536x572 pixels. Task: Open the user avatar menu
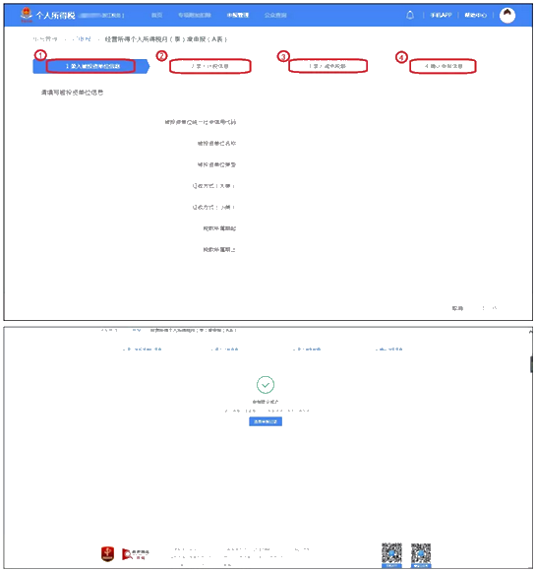click(x=507, y=15)
